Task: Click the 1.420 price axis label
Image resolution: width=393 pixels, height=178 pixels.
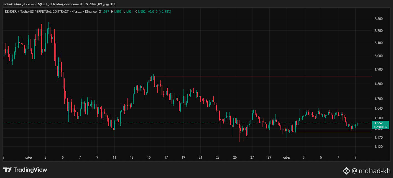Action: coord(378,147)
